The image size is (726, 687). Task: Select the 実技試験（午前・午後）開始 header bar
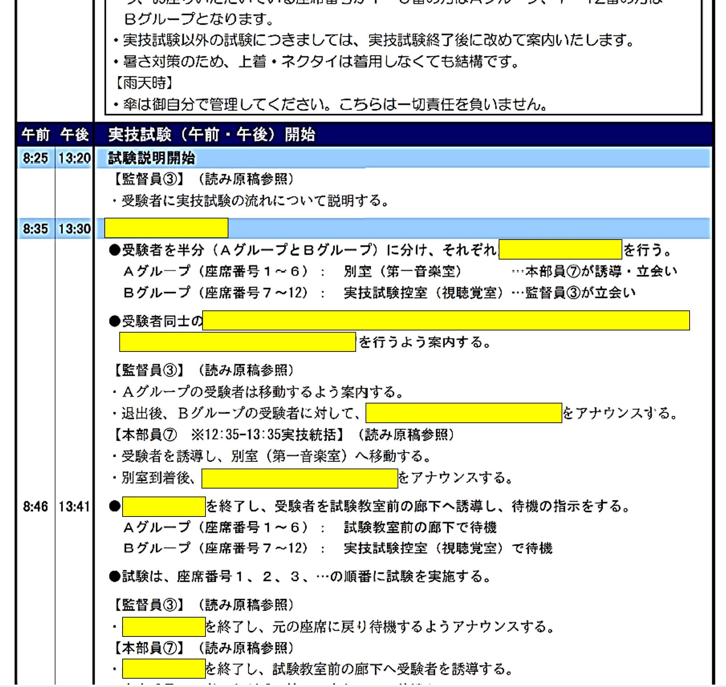point(212,134)
